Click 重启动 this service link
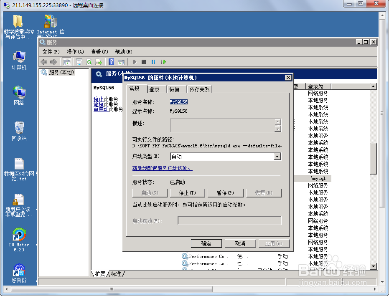389x296 pixels. [101, 109]
